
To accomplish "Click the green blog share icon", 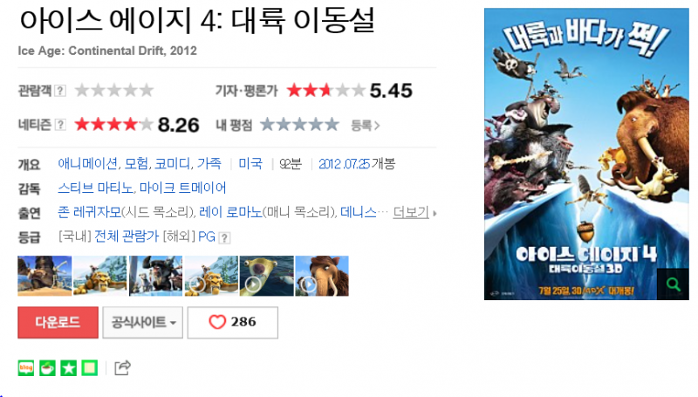I will pyautogui.click(x=26, y=368).
